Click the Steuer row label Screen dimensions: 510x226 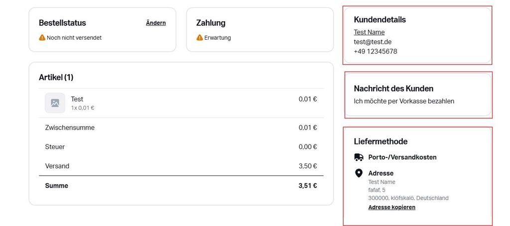coord(55,147)
